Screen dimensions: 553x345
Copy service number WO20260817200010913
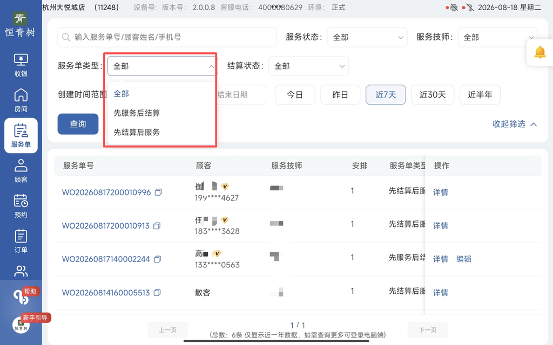tap(157, 226)
